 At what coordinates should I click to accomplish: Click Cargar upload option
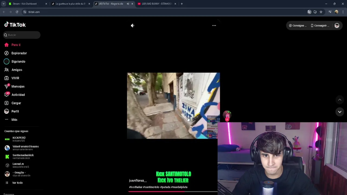coord(13,103)
